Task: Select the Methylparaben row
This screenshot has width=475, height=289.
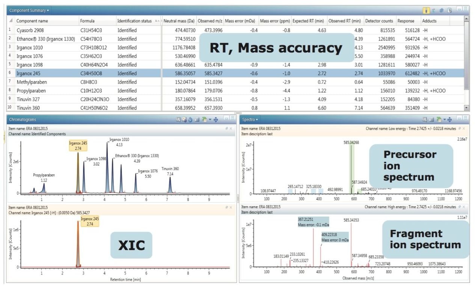Action: (x=235, y=82)
